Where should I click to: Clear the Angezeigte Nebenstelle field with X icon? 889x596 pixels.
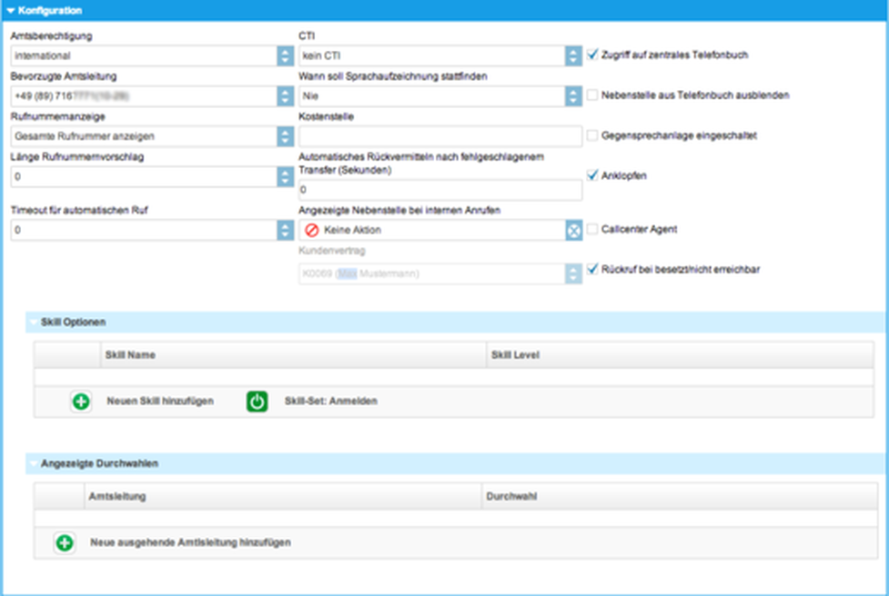[573, 231]
